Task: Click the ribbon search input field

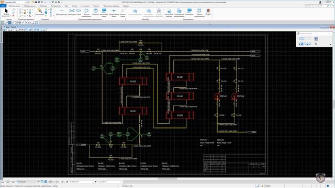Action: pyautogui.click(x=316, y=6)
